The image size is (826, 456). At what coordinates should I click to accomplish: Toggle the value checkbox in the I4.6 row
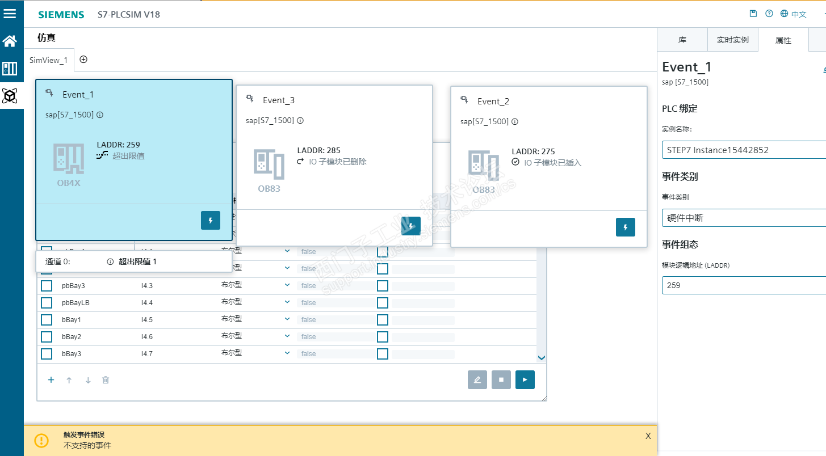383,337
